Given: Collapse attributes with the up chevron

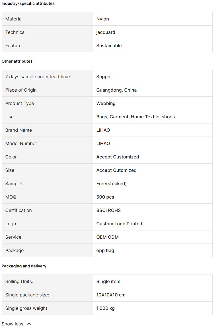Looking at the screenshot, I should pyautogui.click(x=29, y=323).
